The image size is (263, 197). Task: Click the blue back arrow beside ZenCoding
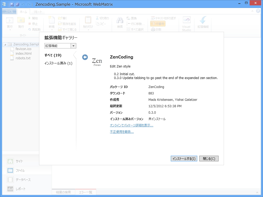[x=85, y=57]
